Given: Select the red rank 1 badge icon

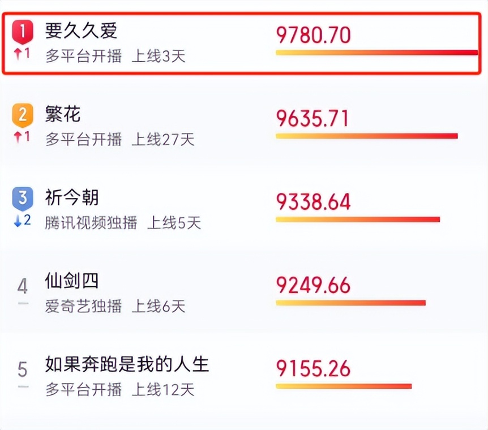Looking at the screenshot, I should coord(23,32).
